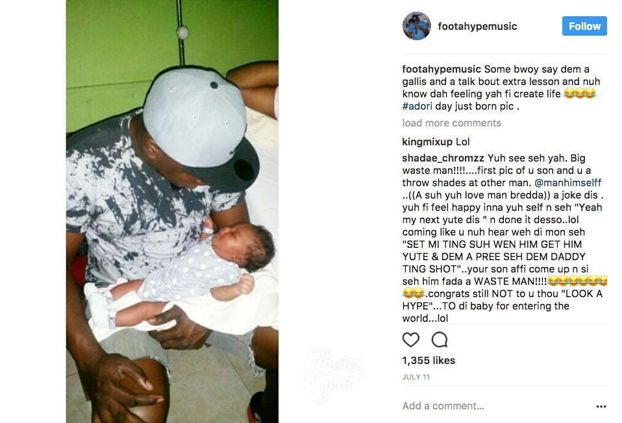Image resolution: width=622 pixels, height=423 pixels.
Task: Open footahypemusic name in the caption
Action: 442,69
